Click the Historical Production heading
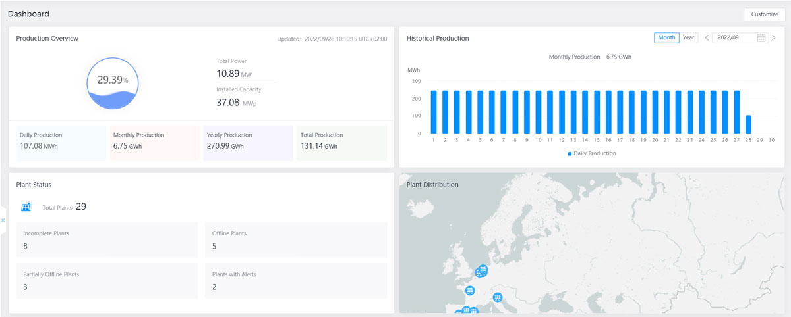The image size is (791, 317). point(438,38)
